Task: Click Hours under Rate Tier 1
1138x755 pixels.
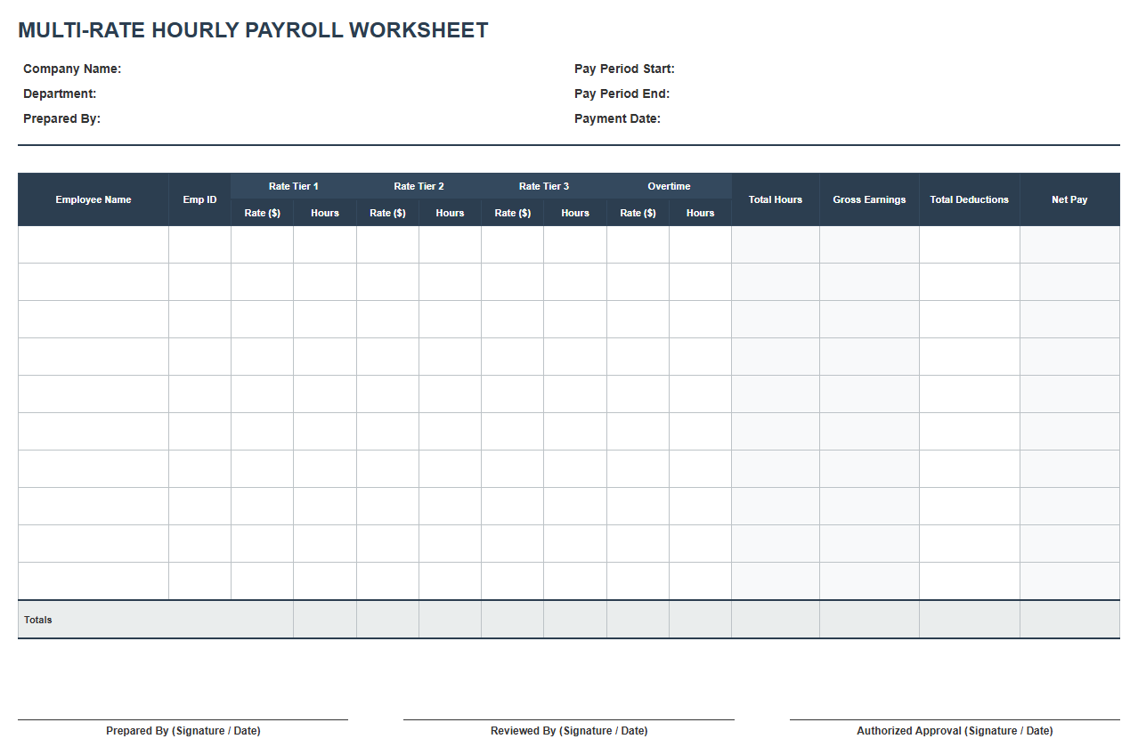Action: pos(325,213)
